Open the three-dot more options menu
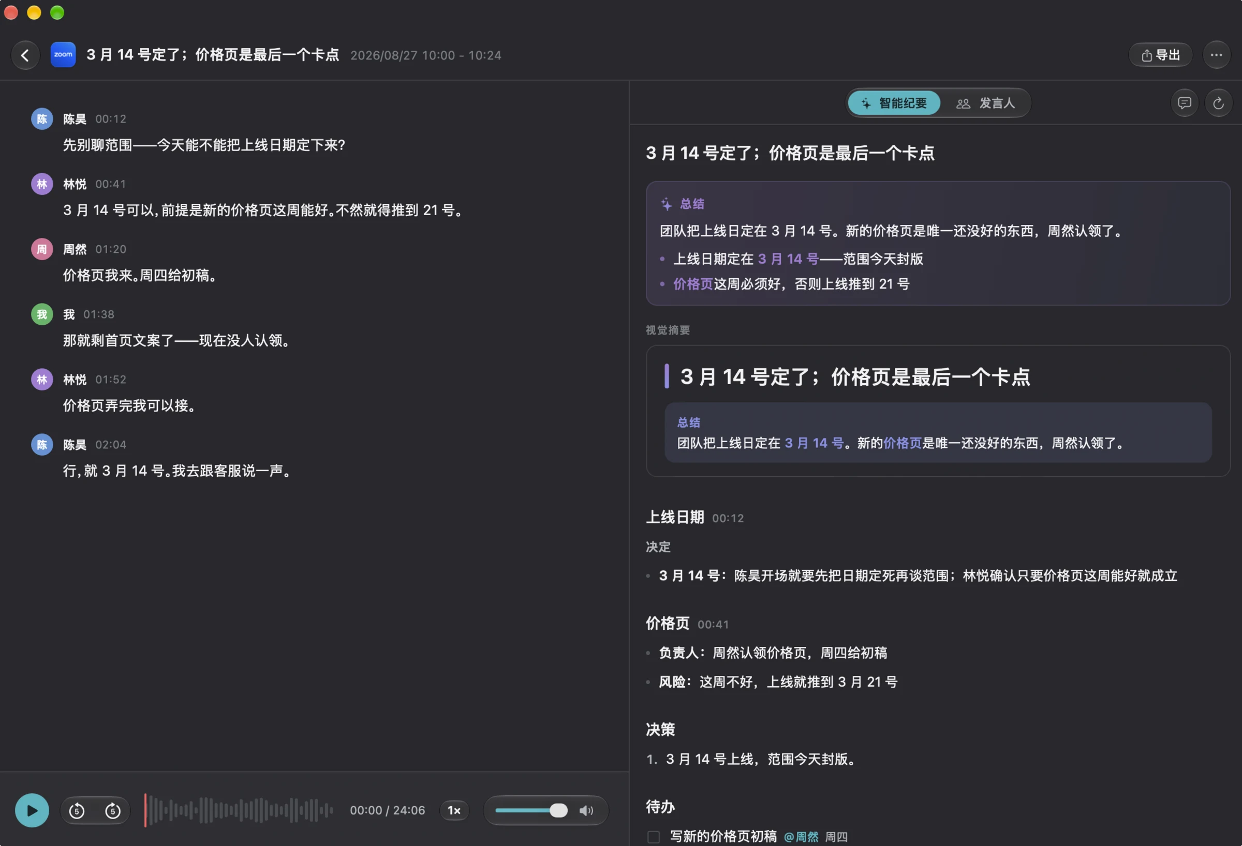1242x846 pixels. pos(1216,55)
